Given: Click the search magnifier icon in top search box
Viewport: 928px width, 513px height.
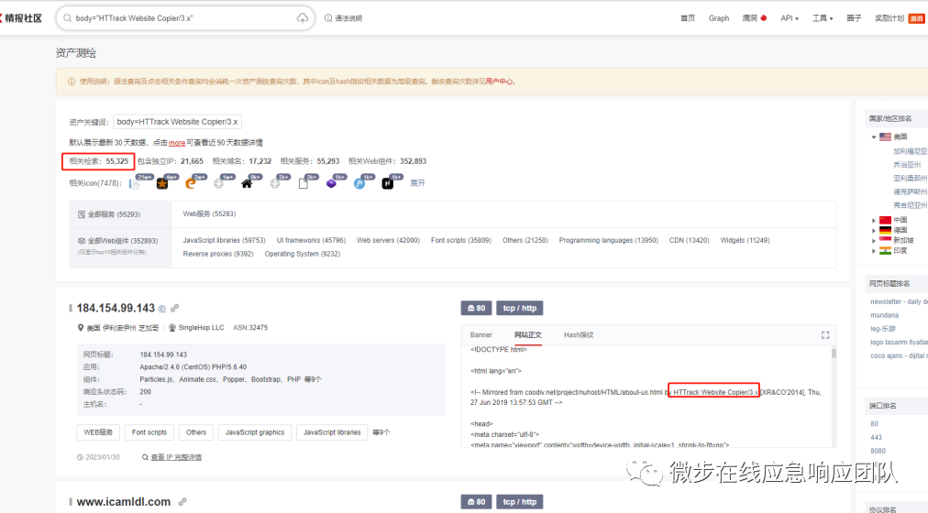Looking at the screenshot, I should coord(68,18).
